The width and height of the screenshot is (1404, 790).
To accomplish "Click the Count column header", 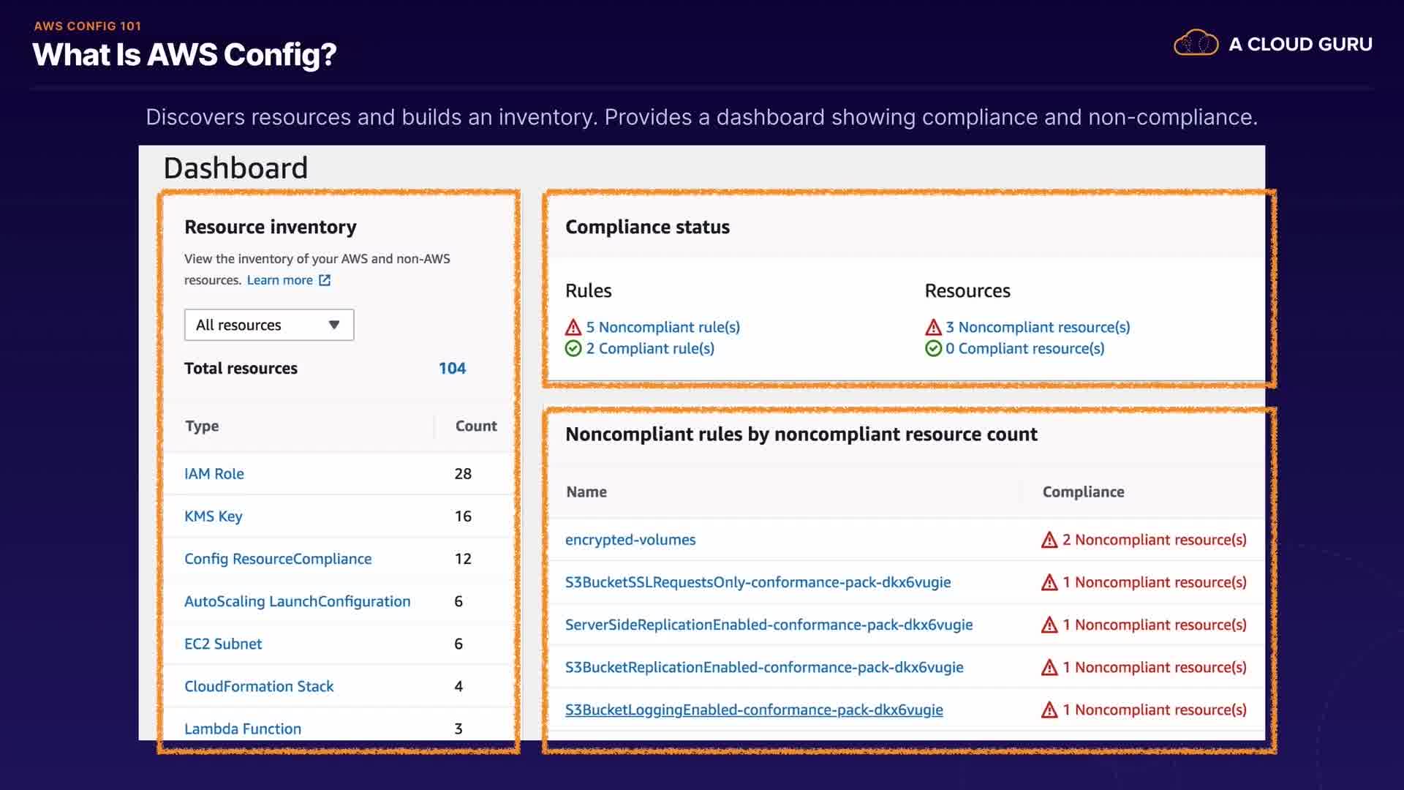I will pos(476,426).
